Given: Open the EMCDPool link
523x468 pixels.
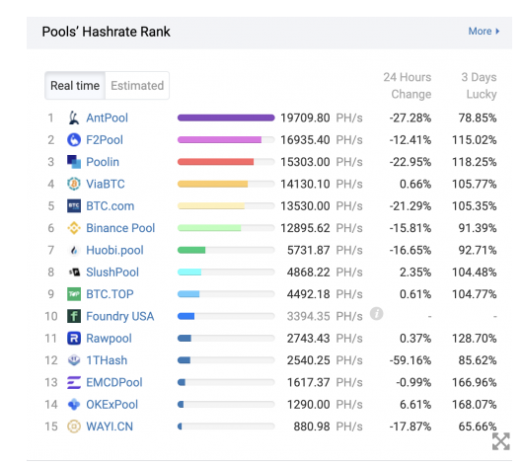Looking at the screenshot, I should [114, 382].
